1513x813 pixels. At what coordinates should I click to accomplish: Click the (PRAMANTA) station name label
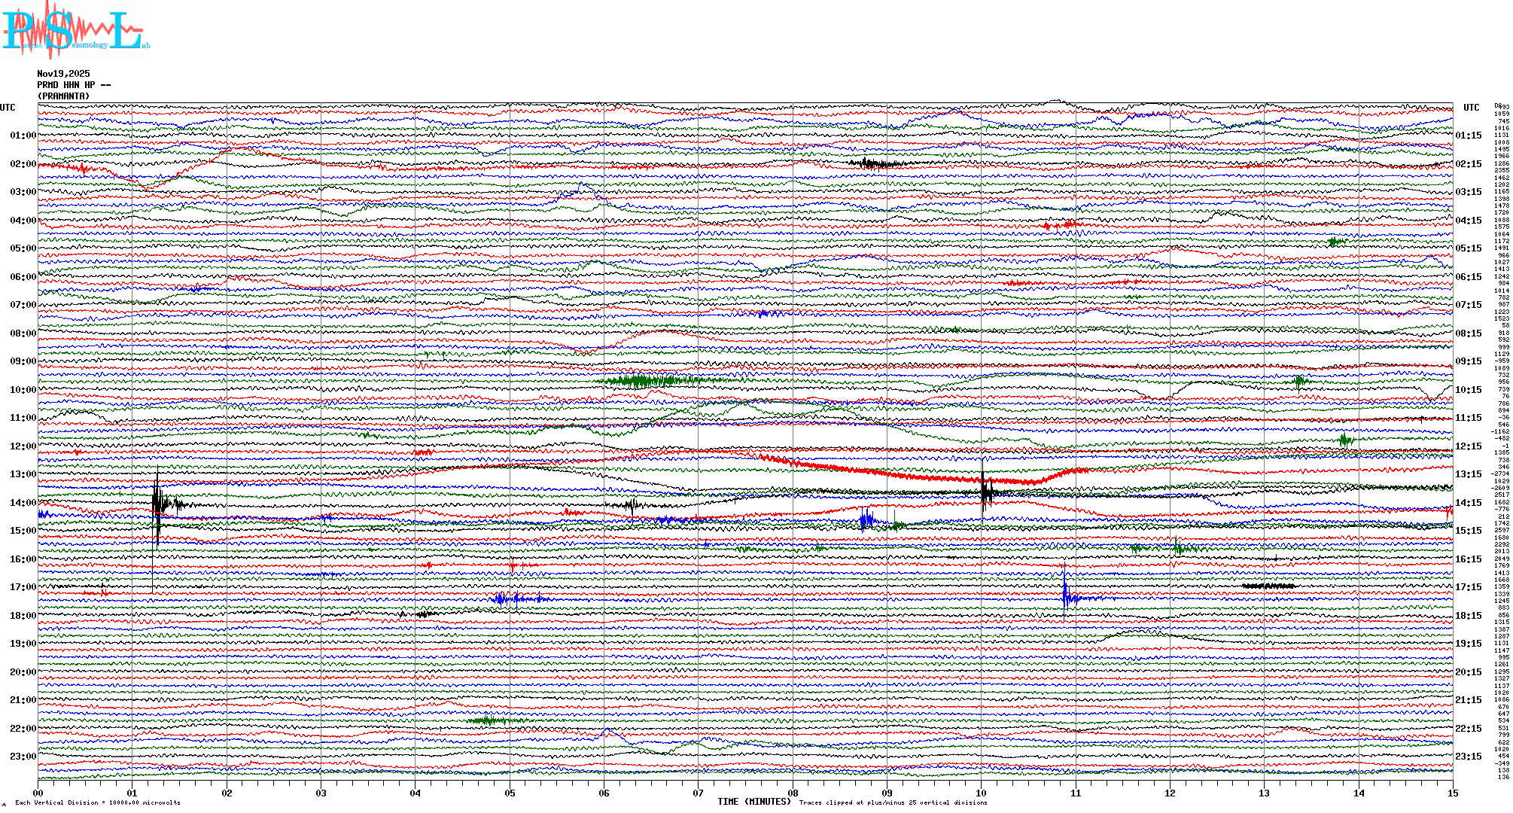63,96
